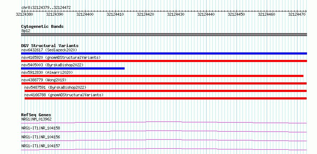Click ruler position 32124390
This screenshot has width=317, height=154.
pos(55,14)
